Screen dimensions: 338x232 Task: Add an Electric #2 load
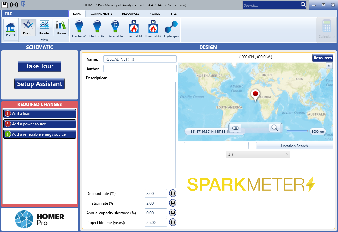click(x=97, y=29)
